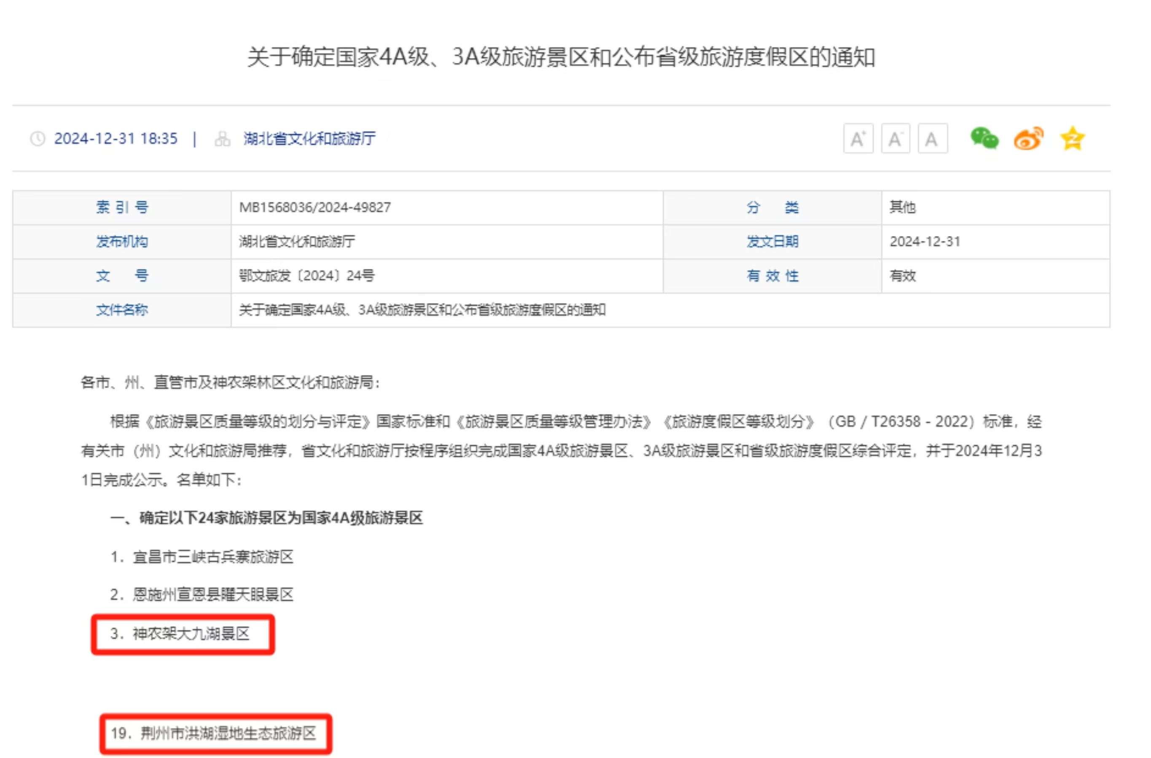
Task: Share article via orange Weibo icon
Action: coord(1028,139)
